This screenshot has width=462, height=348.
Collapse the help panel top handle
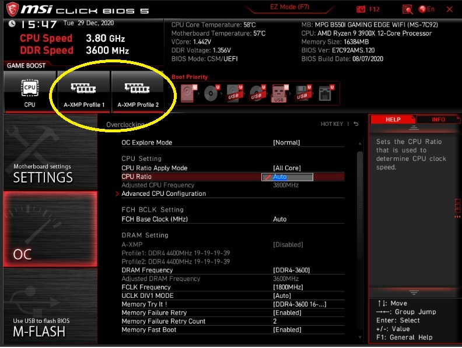414,128
